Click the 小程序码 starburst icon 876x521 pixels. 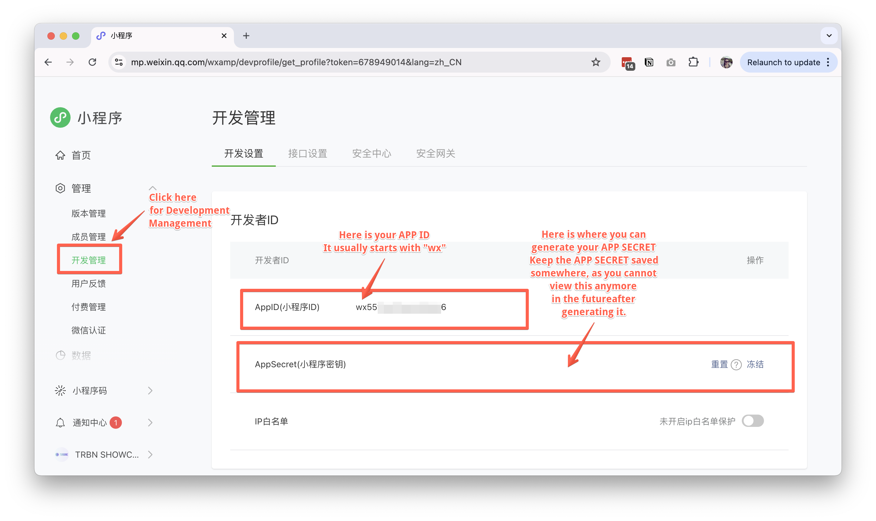point(60,390)
